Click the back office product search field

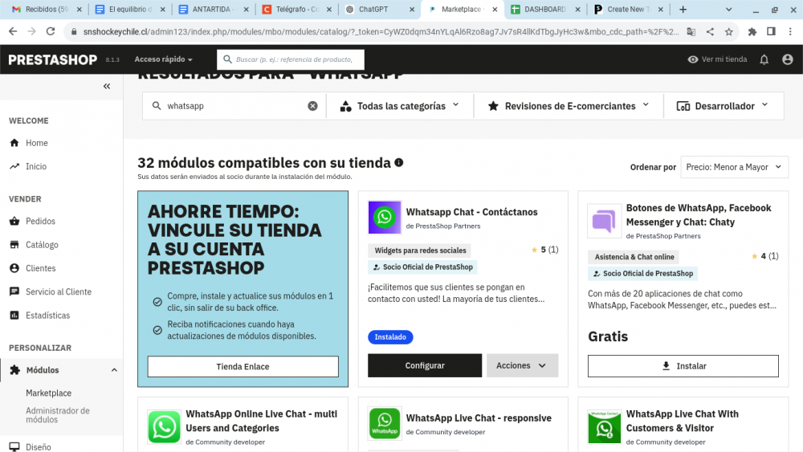coord(291,59)
